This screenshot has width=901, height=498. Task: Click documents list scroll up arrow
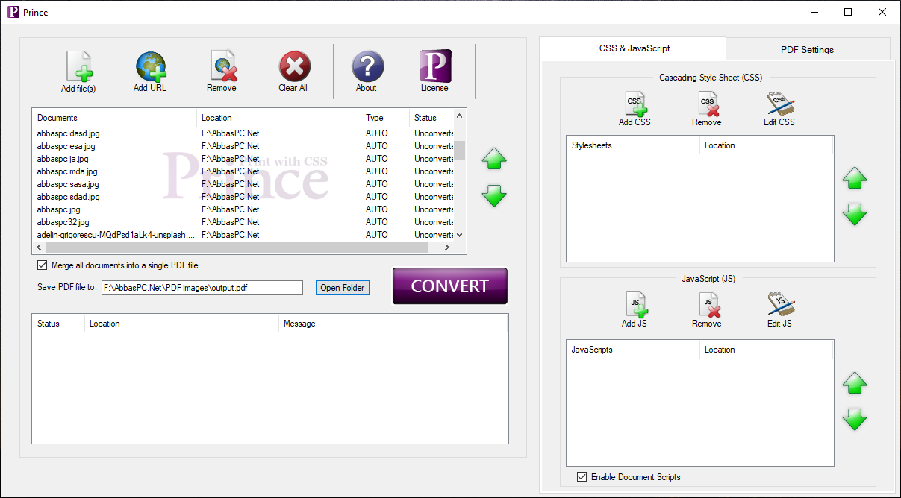click(460, 116)
